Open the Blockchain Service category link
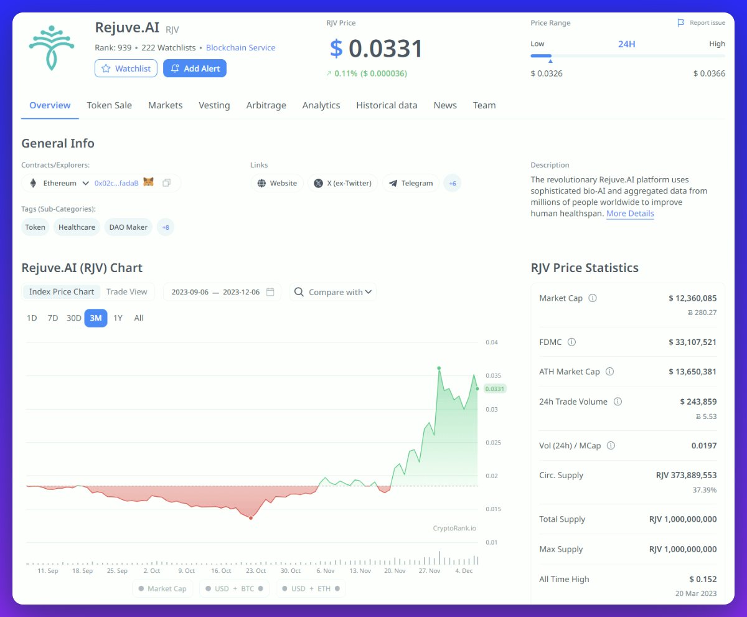This screenshot has width=747, height=617. 240,47
